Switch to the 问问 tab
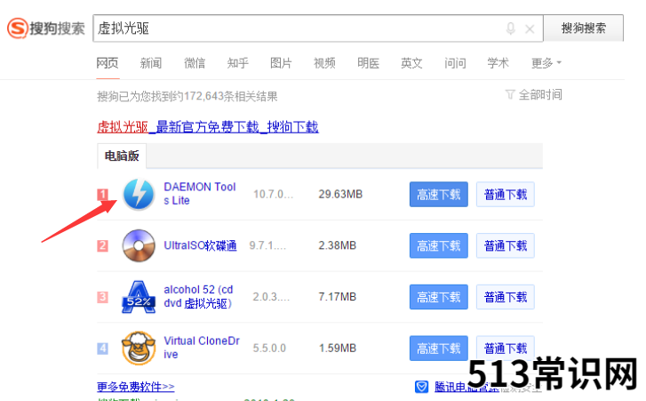The image size is (646, 401). point(455,63)
